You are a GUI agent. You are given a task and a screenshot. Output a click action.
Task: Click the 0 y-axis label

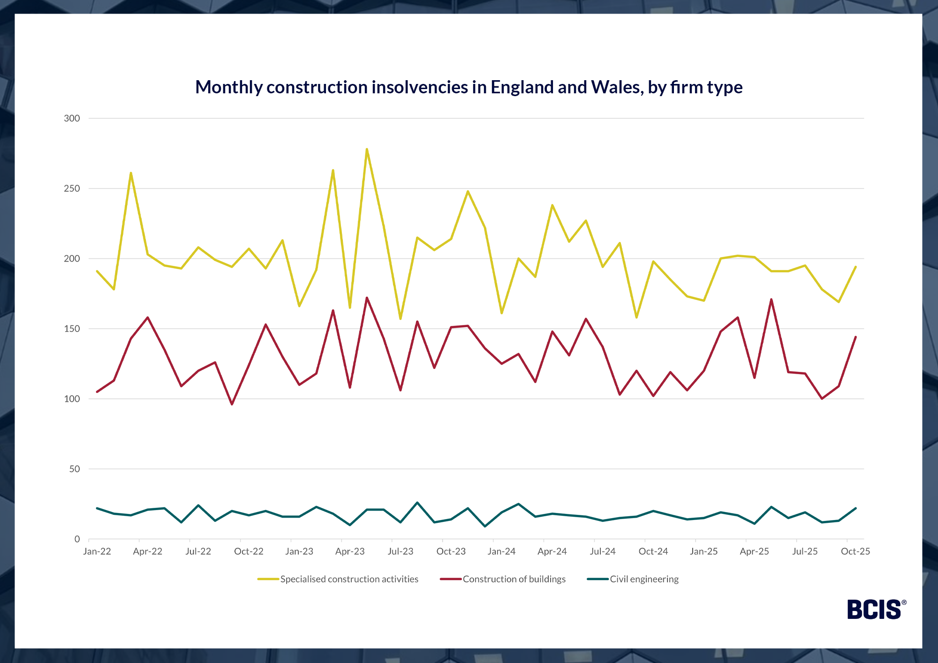(77, 539)
